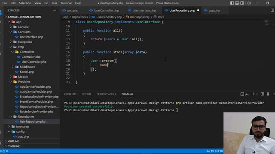Viewport: 275px width, 154px height.
Task: Close unsaved UserRepository.php tab dot
Action: point(198,10)
